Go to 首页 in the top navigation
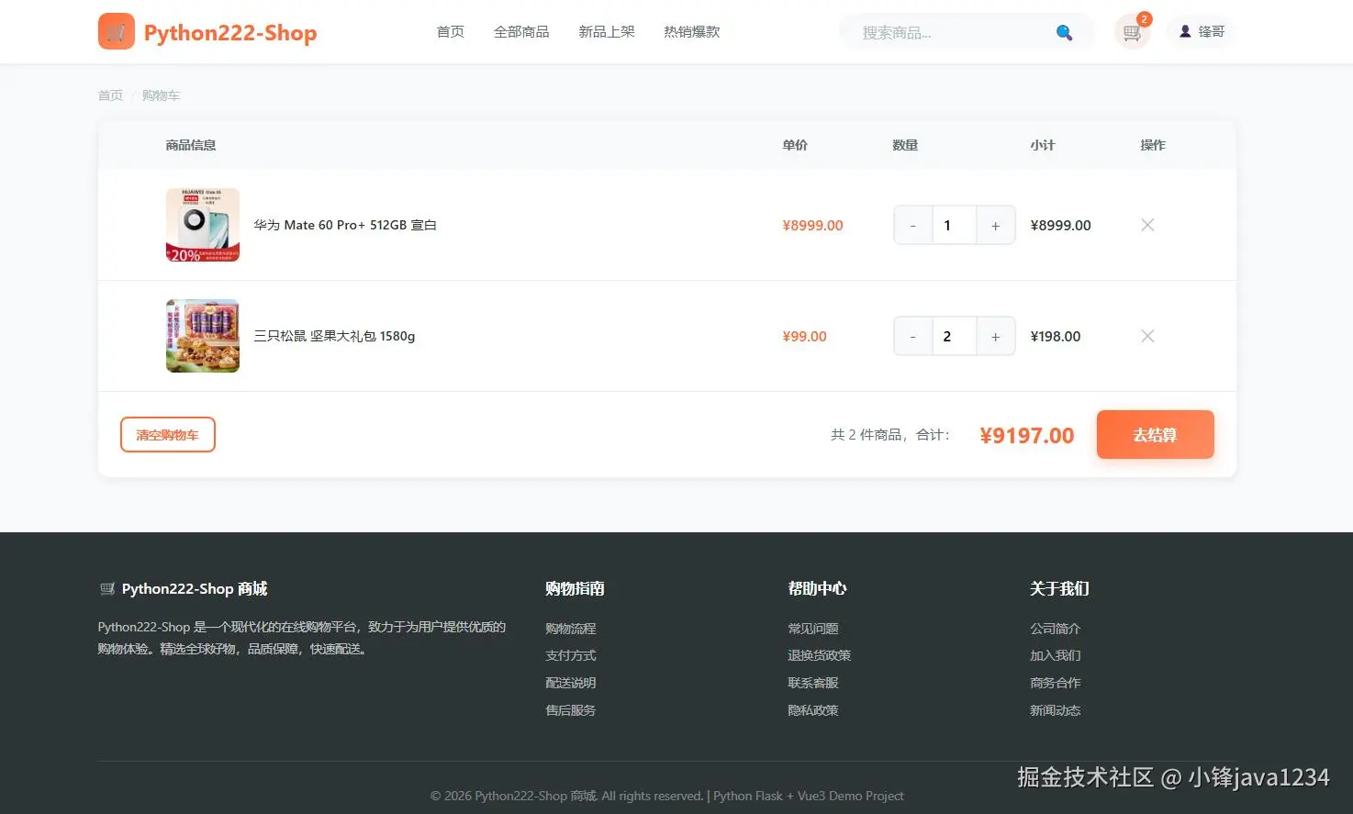Screen dimensions: 1353x814 (451, 32)
